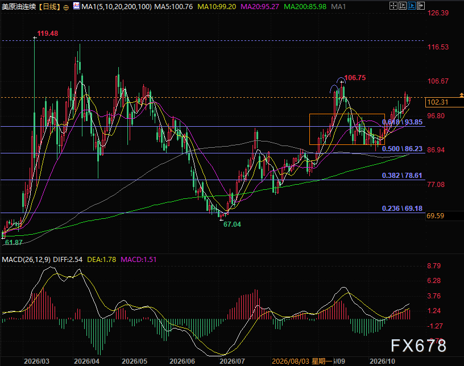Click the shift-right panel icon in toolbar
The image size is (464, 366).
(x=421, y=6)
